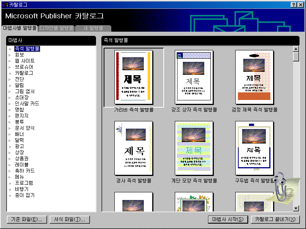The image size is (306, 229).
Task: Pick 상장 in the wizard list
Action: tap(20, 152)
